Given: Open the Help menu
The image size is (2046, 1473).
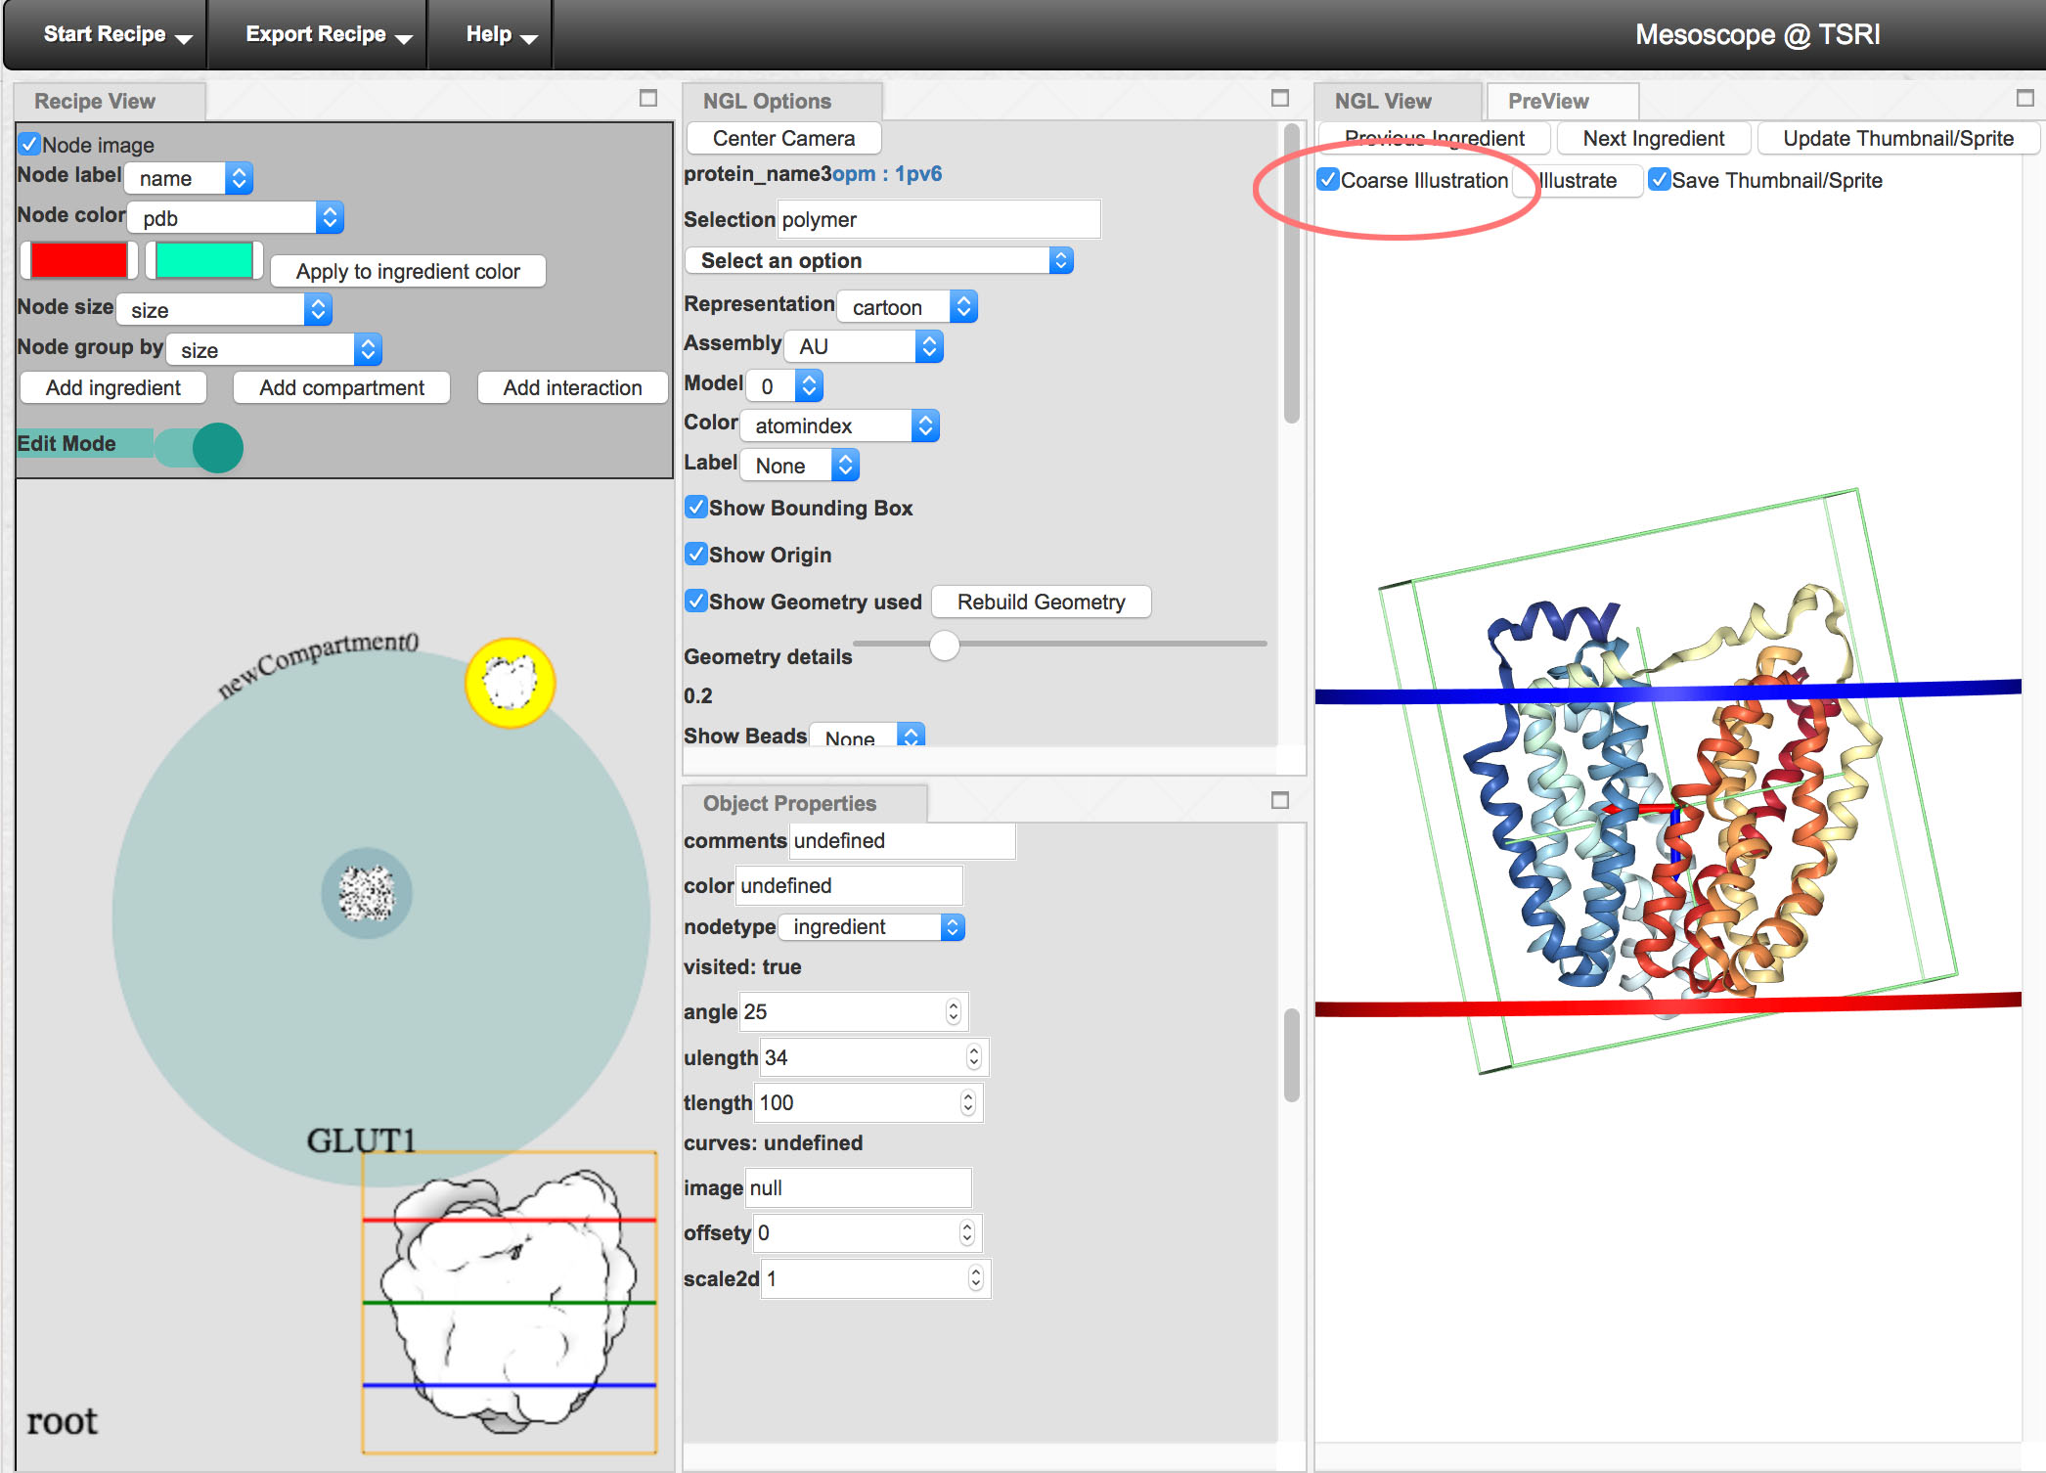Looking at the screenshot, I should point(490,35).
